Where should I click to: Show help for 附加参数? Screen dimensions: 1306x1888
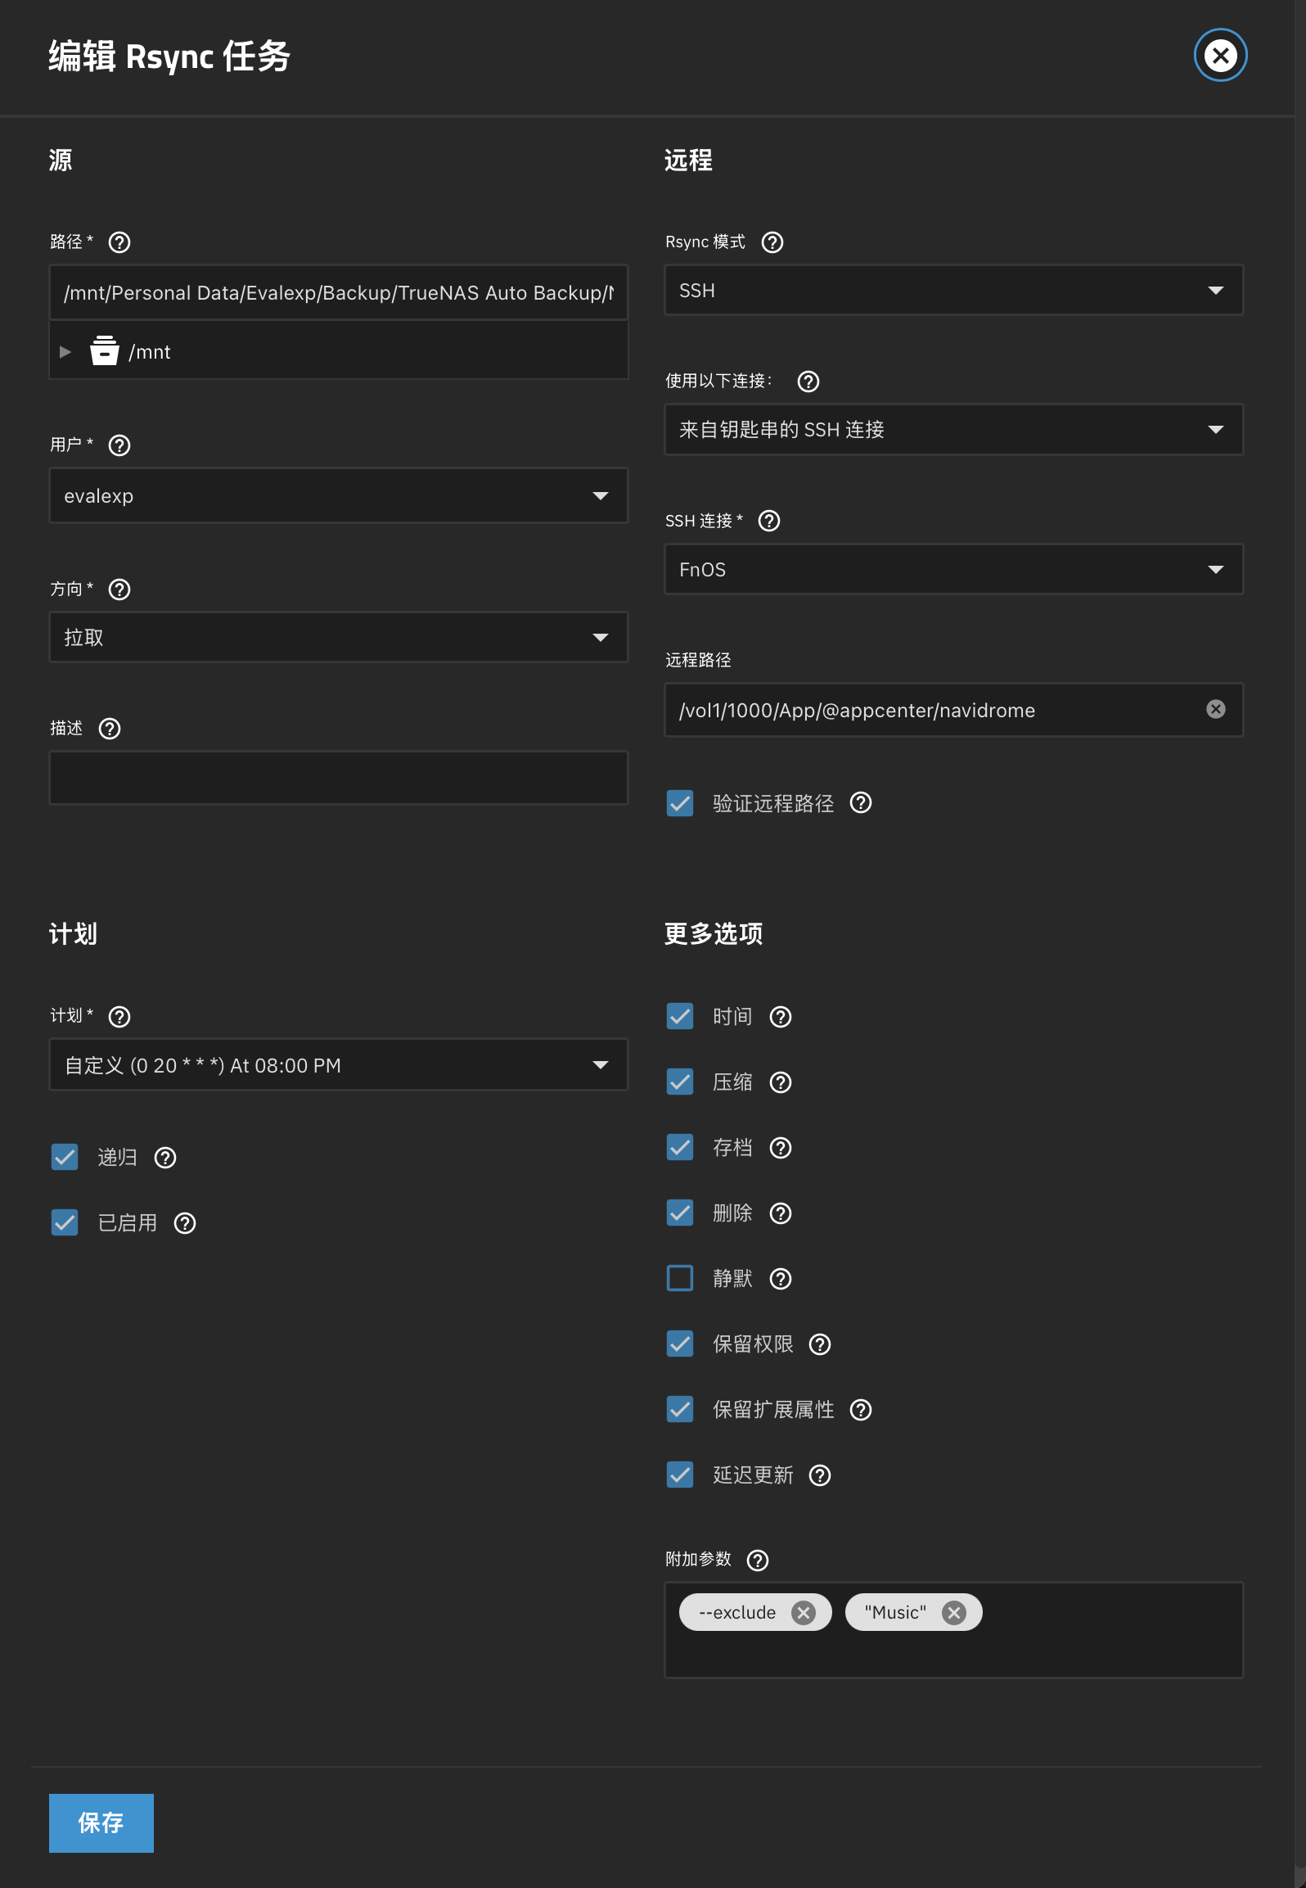pos(758,1560)
